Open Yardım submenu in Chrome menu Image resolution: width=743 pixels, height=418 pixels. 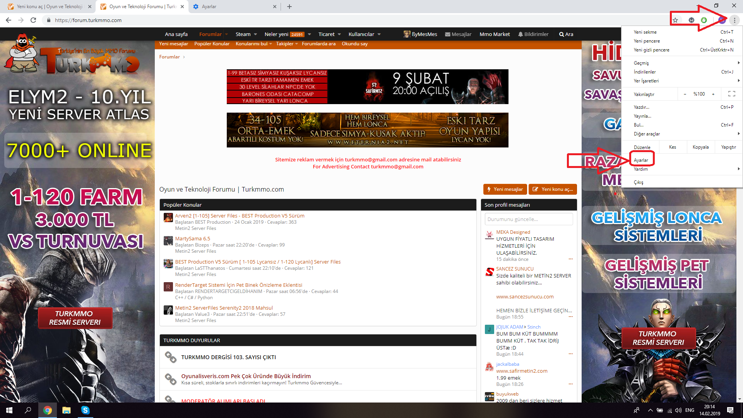click(x=682, y=169)
